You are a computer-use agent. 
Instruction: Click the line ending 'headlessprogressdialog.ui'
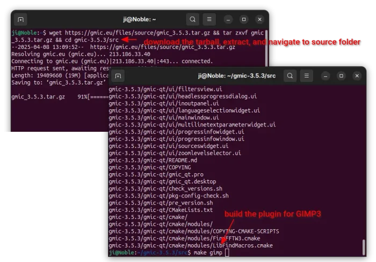tap(183, 96)
